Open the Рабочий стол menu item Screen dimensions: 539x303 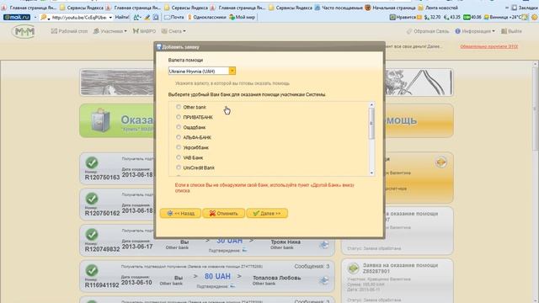click(69, 31)
